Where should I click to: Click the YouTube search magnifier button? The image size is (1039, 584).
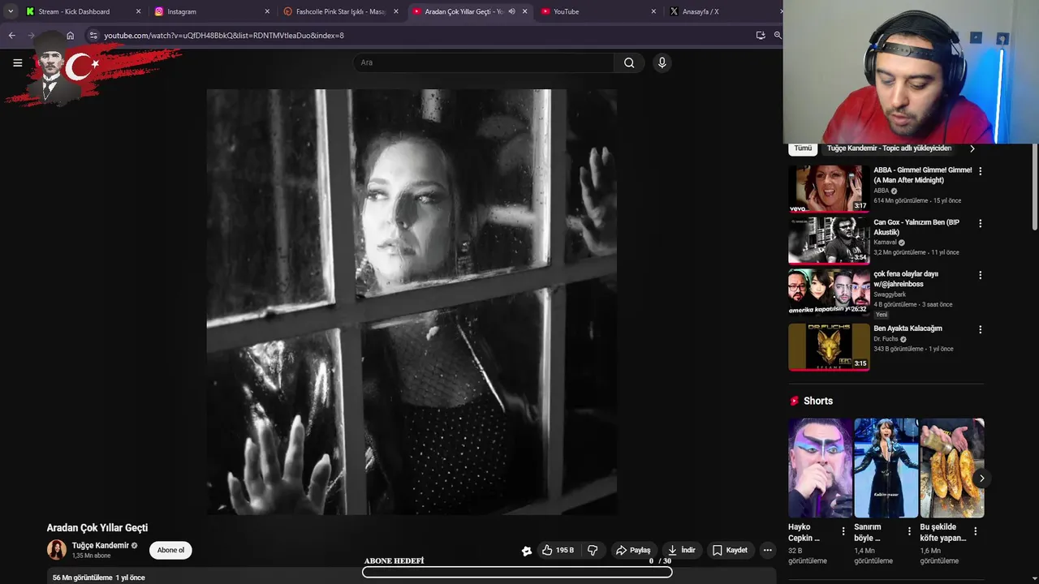coord(629,62)
